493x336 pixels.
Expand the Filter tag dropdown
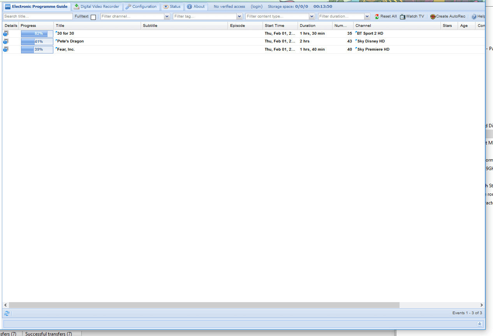click(x=239, y=16)
